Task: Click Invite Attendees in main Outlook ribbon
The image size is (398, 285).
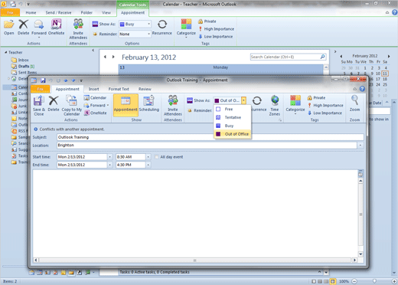Action: pos(78,29)
